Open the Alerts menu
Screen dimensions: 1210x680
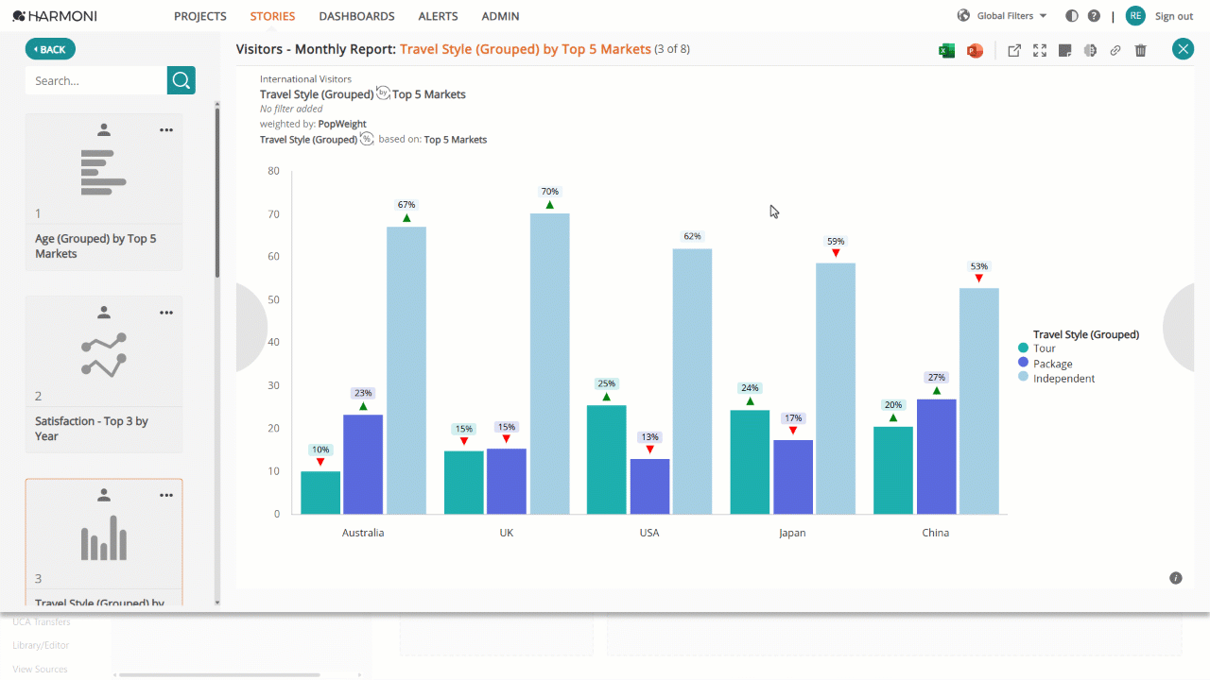coord(438,16)
